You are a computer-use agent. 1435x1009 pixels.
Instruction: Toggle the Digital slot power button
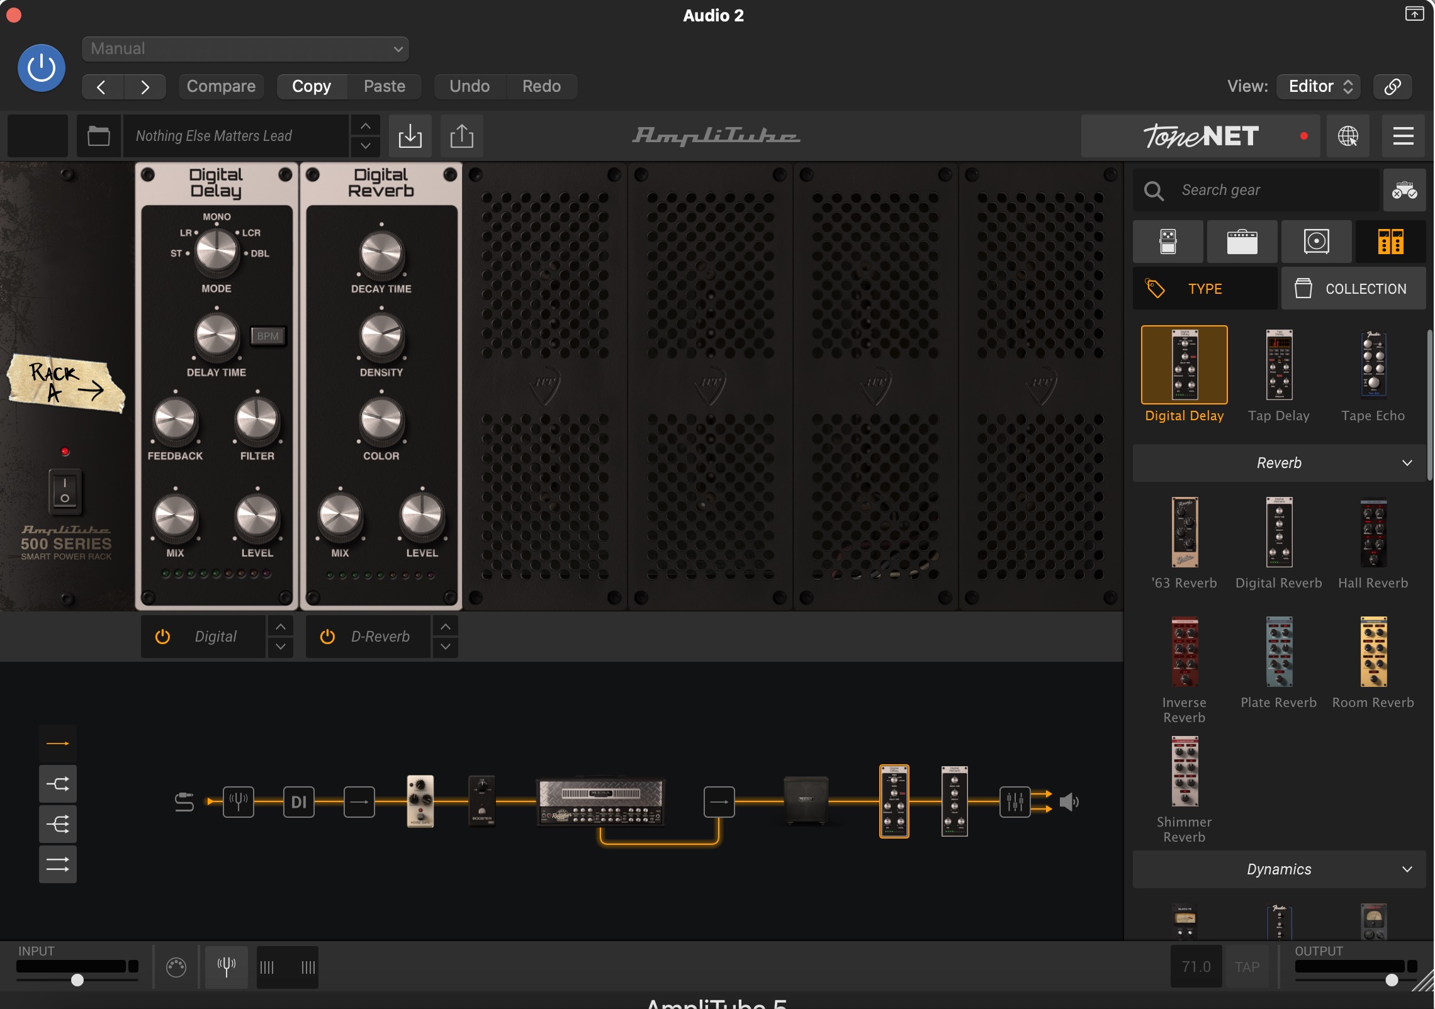(x=162, y=637)
